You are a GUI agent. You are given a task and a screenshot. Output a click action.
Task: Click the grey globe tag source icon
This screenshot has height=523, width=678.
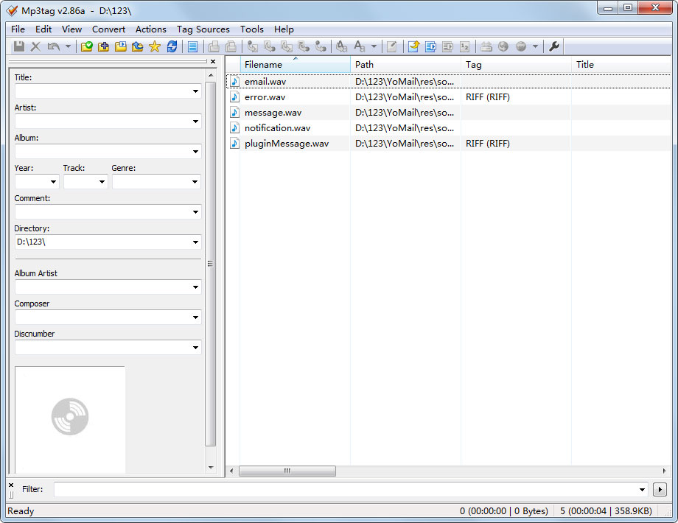503,46
